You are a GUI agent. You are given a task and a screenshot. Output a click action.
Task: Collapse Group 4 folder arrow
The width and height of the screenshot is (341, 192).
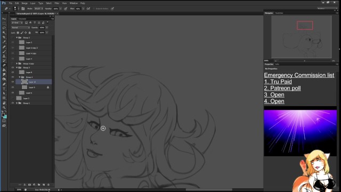20,77
